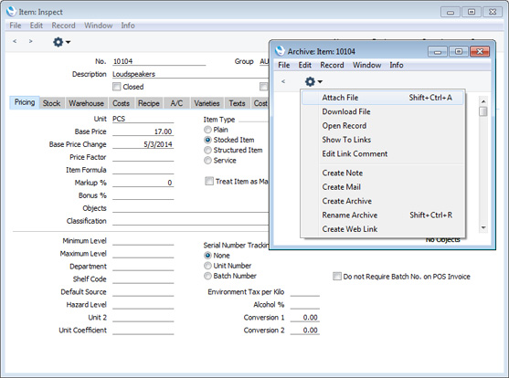
Task: Click the Base Price input field
Action: 143,131
